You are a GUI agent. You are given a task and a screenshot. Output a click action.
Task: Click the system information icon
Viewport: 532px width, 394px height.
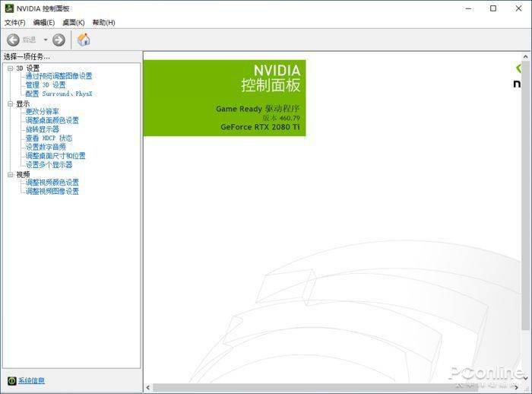click(x=11, y=381)
